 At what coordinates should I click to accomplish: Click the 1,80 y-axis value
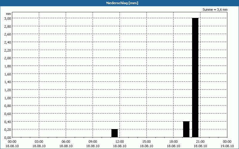(8, 66)
